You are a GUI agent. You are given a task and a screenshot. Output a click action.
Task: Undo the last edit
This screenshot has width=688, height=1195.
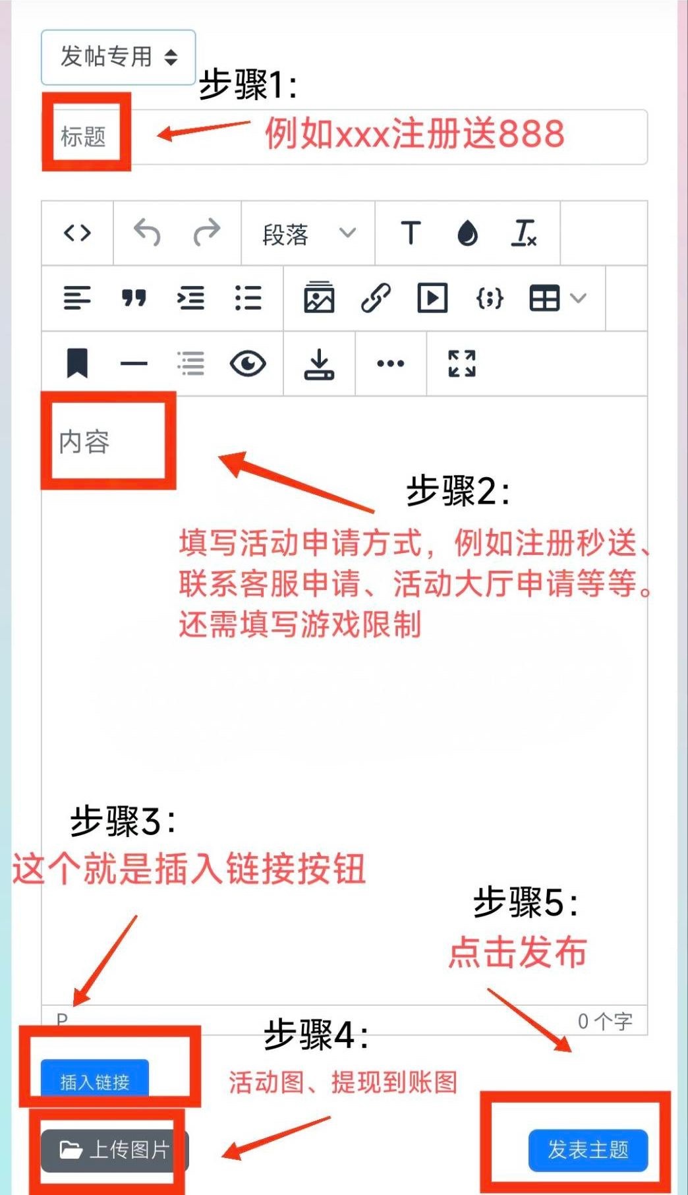(147, 233)
